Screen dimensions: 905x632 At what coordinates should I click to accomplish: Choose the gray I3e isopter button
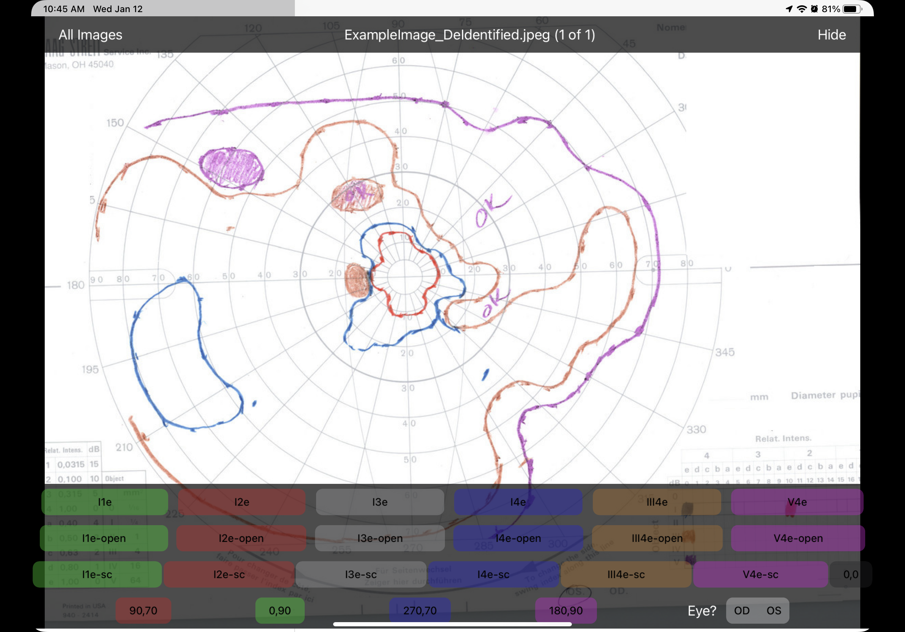[x=380, y=502]
